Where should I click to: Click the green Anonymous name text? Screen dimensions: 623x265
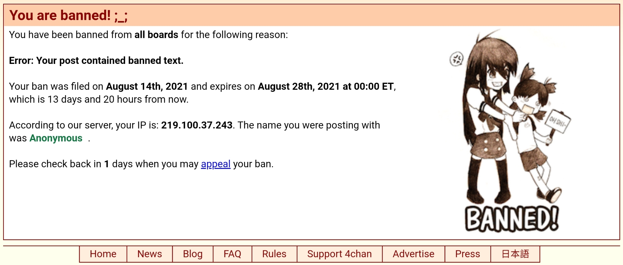55,138
